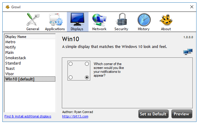Select the Metro display
This screenshot has width=198, height=124.
coord(30,42)
